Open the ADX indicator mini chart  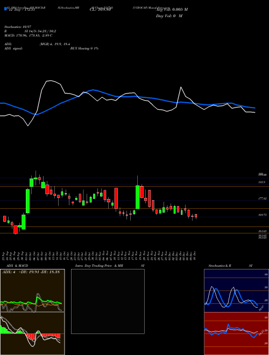click(32, 290)
